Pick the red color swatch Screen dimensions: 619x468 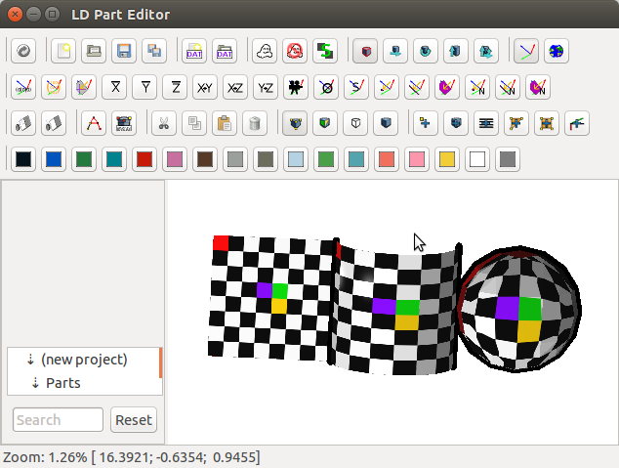tap(144, 159)
